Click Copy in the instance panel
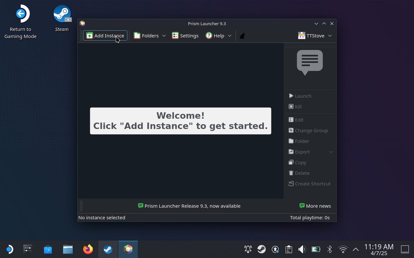Image resolution: width=414 pixels, height=258 pixels. click(x=297, y=162)
